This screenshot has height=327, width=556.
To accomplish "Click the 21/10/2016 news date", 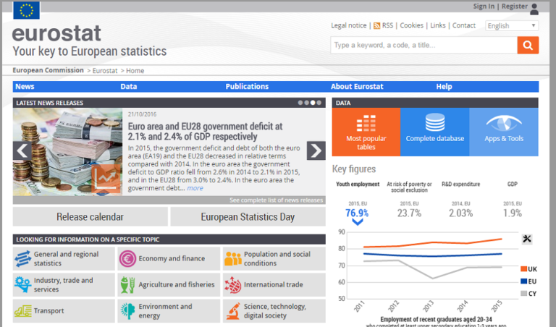I will pos(142,114).
